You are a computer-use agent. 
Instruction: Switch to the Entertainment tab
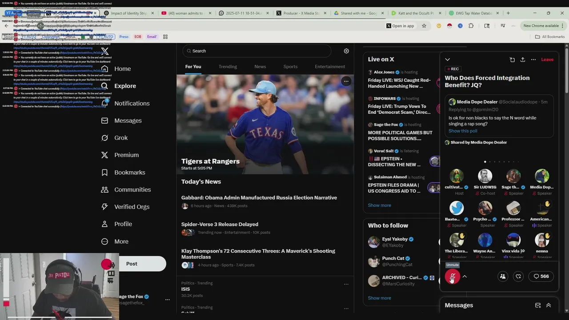(330, 67)
